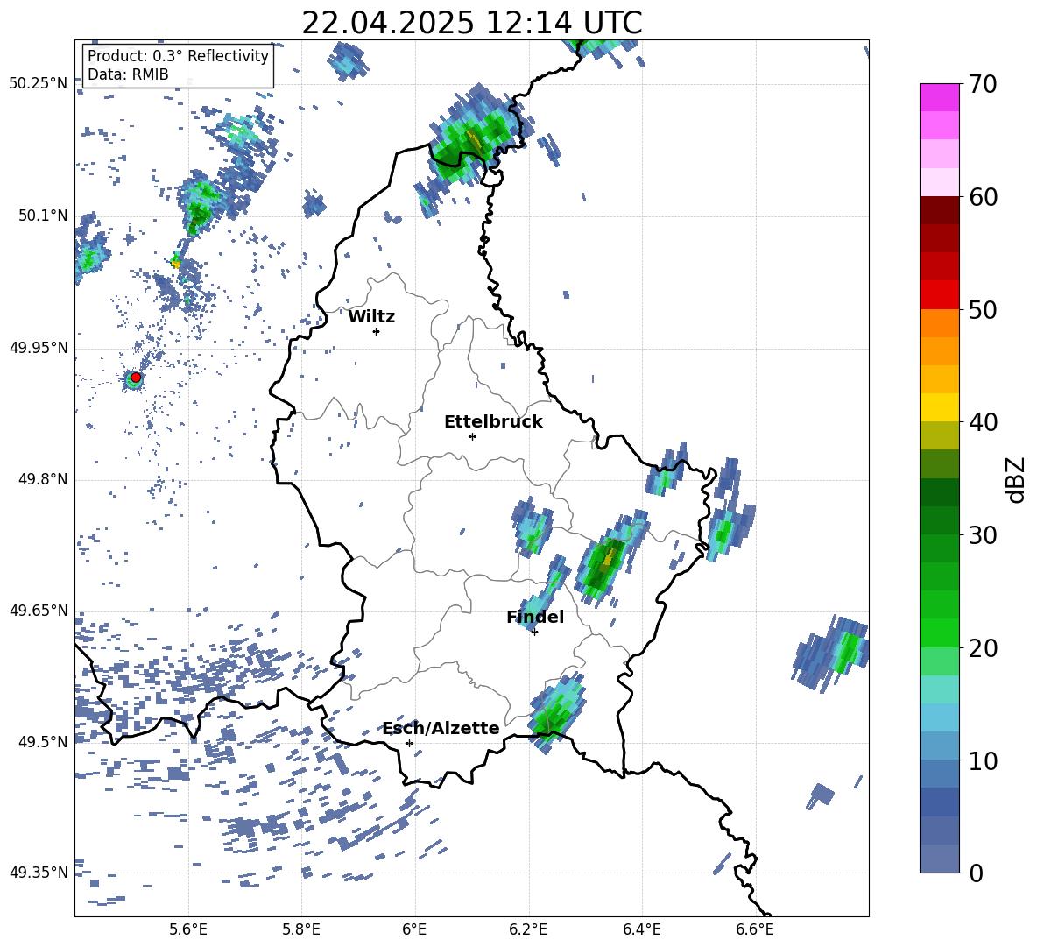Click the Wiltz city label
This screenshot has width=1037, height=947.
(371, 317)
